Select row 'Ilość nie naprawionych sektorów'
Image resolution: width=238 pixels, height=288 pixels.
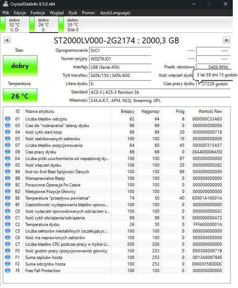tap(113, 237)
